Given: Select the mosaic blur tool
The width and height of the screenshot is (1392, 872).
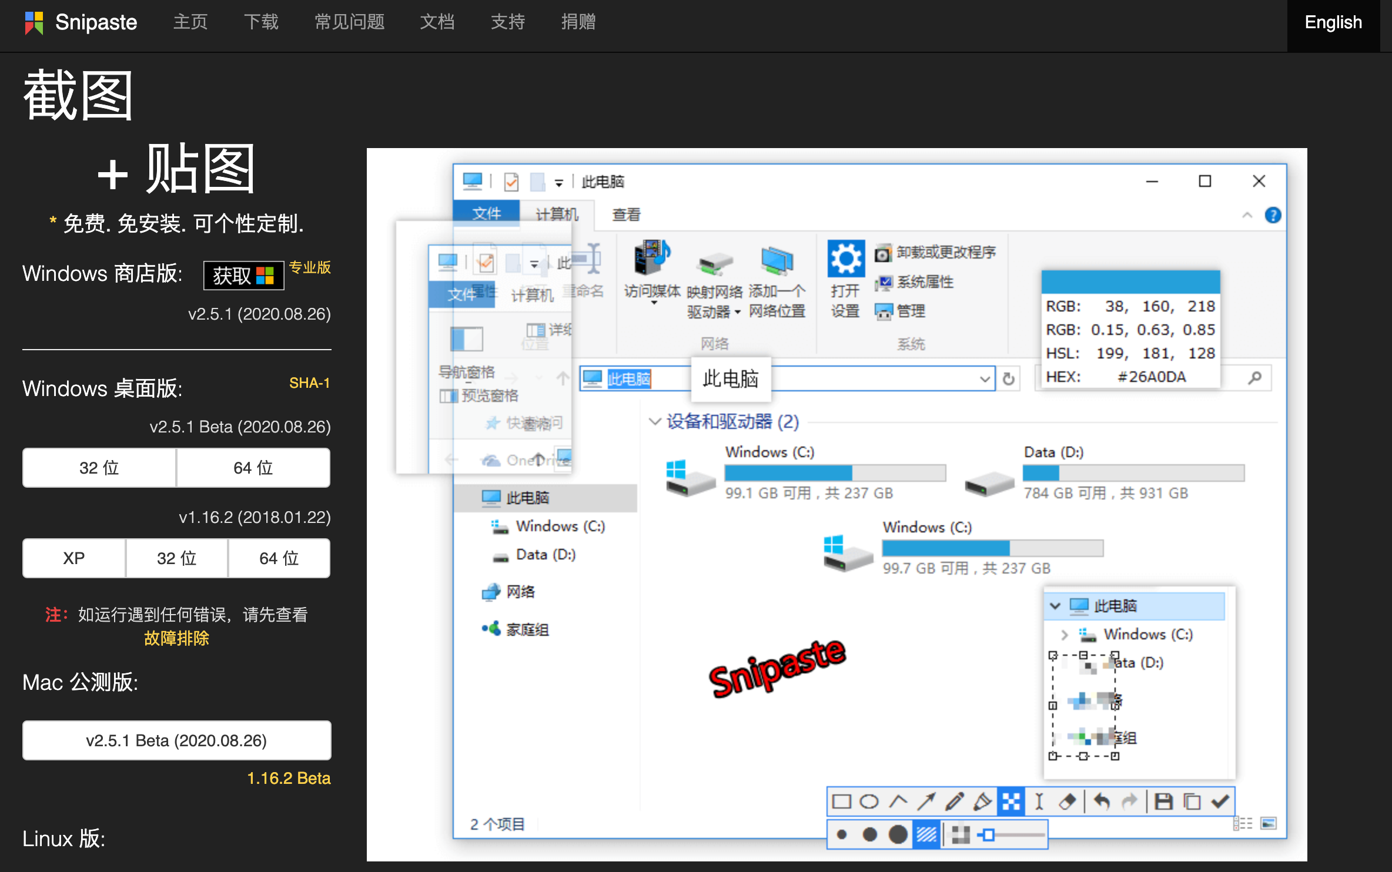Looking at the screenshot, I should 1011,801.
